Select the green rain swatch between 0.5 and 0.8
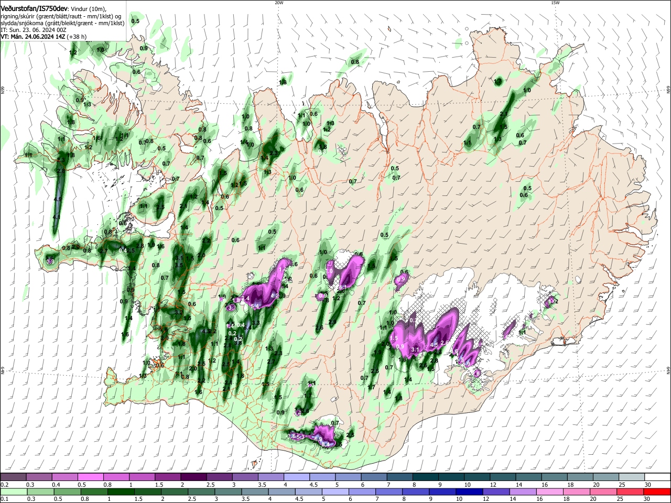671x503 pixels. 68,491
